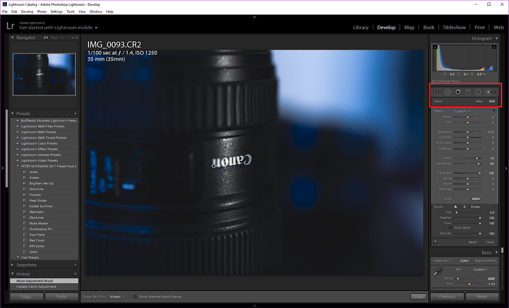Click the arrow beside Get started with Lightroom mobile
This screenshot has height=308, width=509.
(x=97, y=28)
